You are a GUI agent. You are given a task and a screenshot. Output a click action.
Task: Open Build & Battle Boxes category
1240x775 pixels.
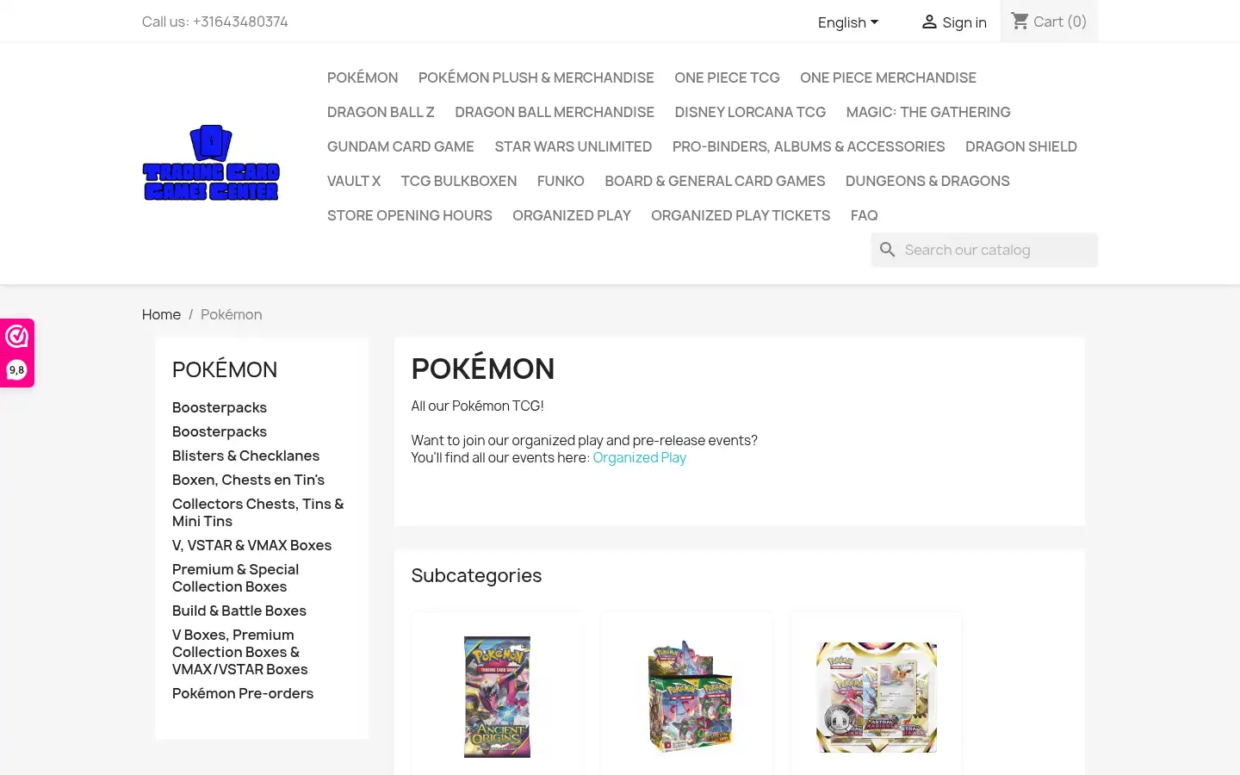pos(239,611)
